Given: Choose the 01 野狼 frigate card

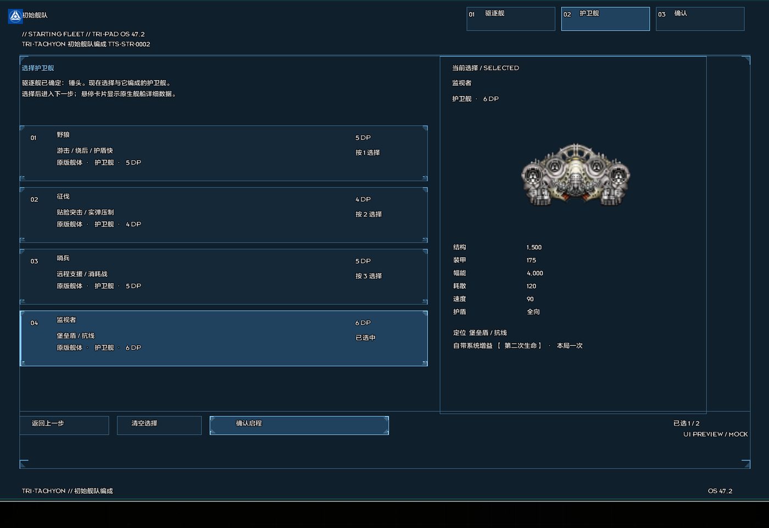Looking at the screenshot, I should [x=224, y=153].
